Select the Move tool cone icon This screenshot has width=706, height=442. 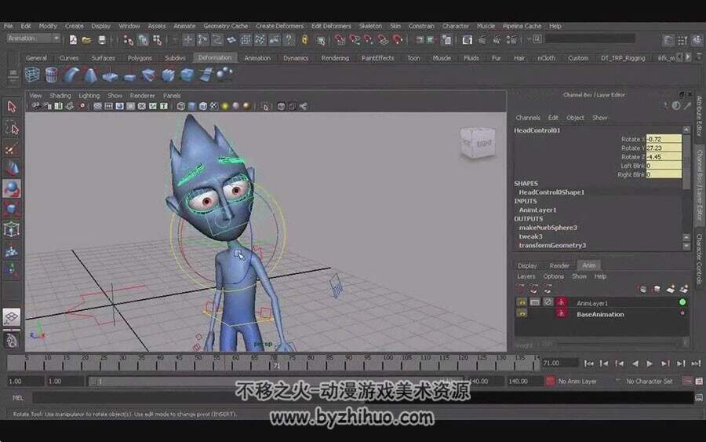12,169
